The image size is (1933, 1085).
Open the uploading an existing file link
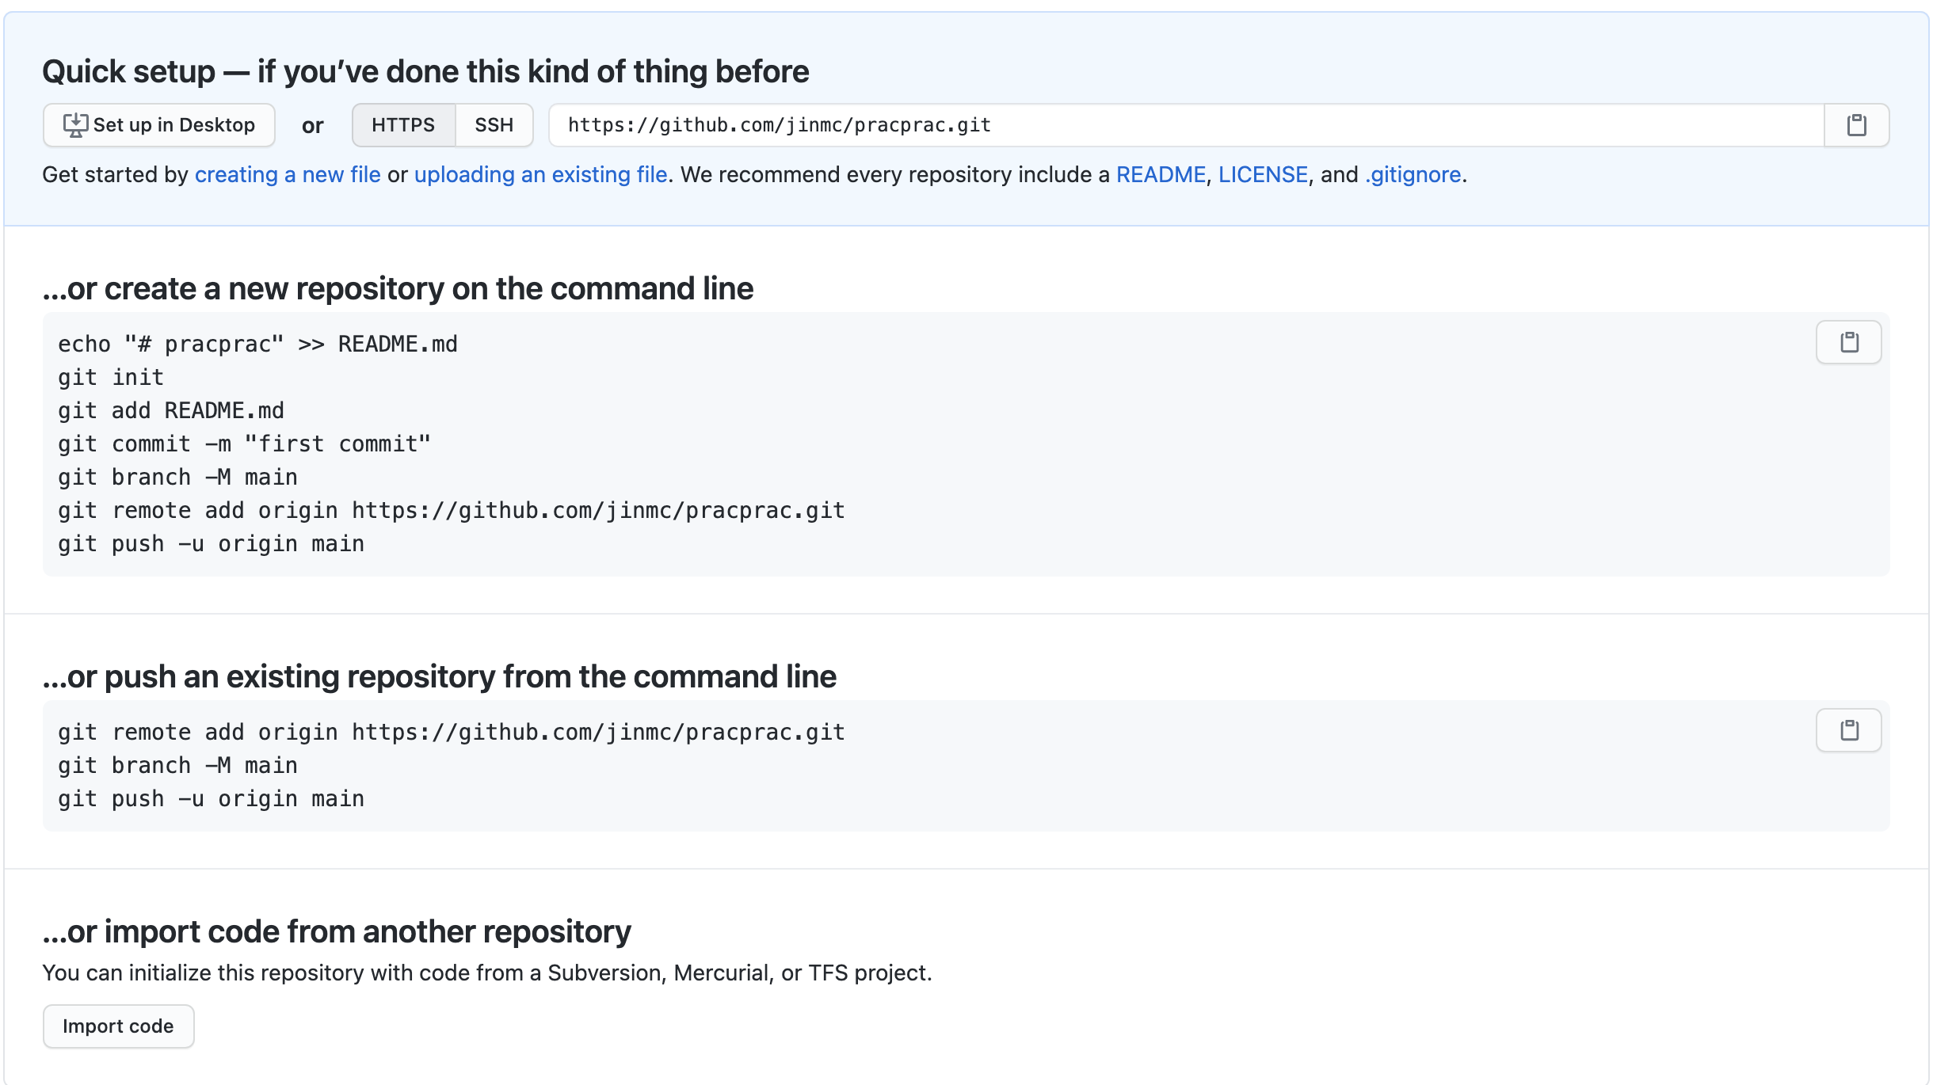pyautogui.click(x=540, y=174)
